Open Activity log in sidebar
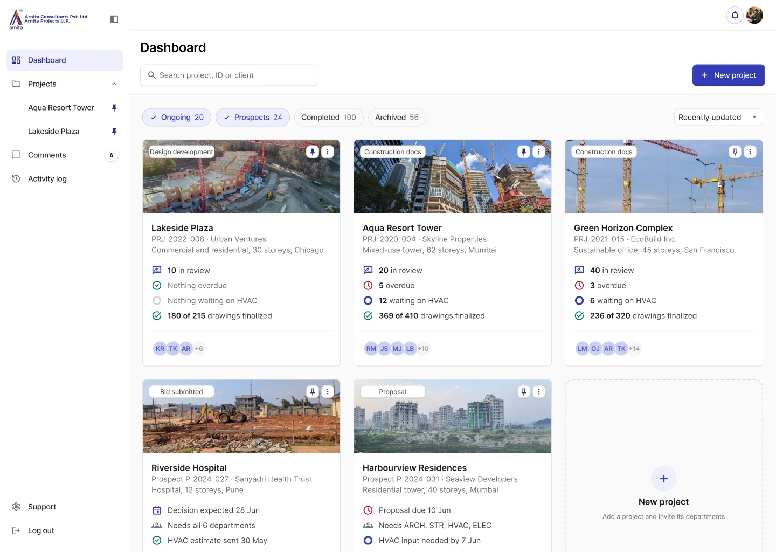 [x=65, y=179]
